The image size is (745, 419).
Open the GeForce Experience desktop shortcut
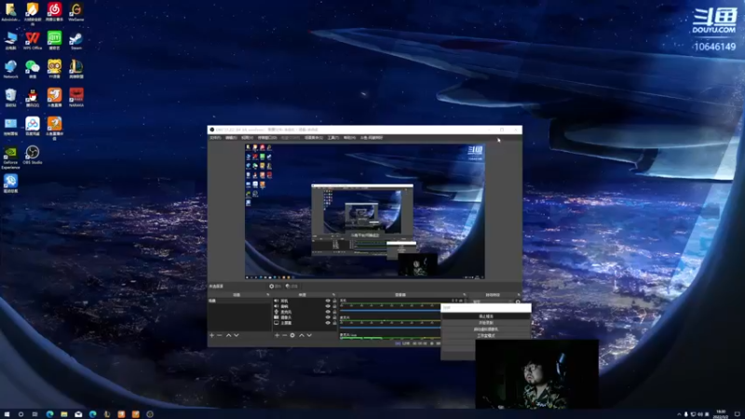point(10,157)
